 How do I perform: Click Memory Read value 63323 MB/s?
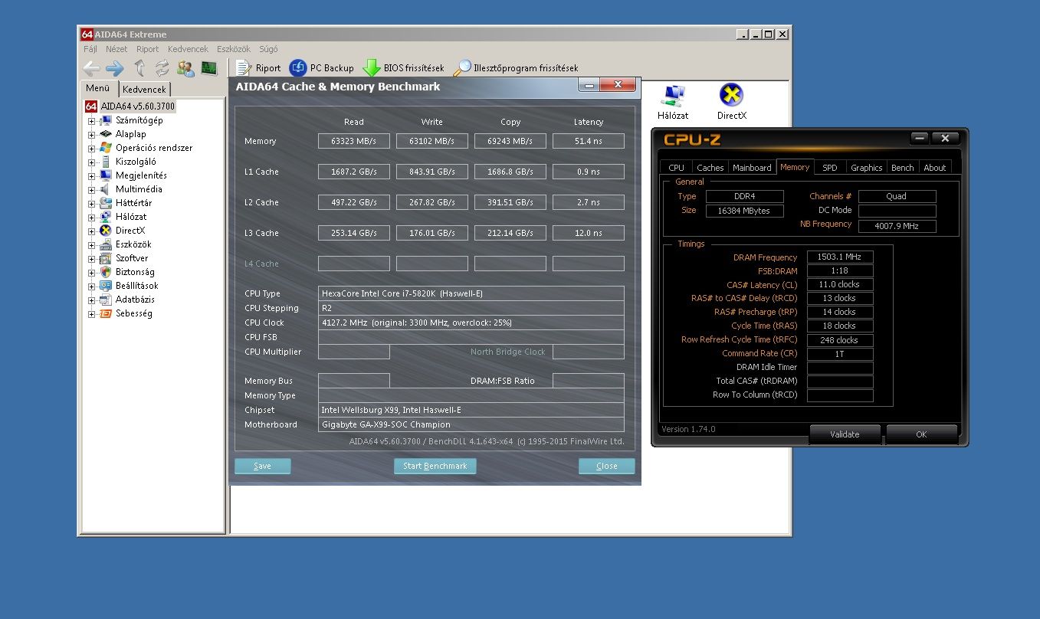pos(354,141)
